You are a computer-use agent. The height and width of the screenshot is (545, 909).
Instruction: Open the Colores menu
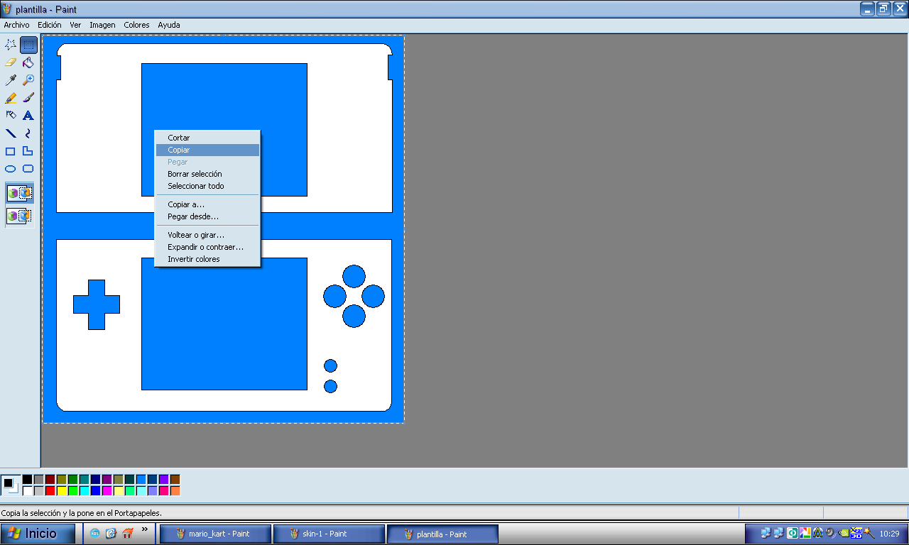136,25
